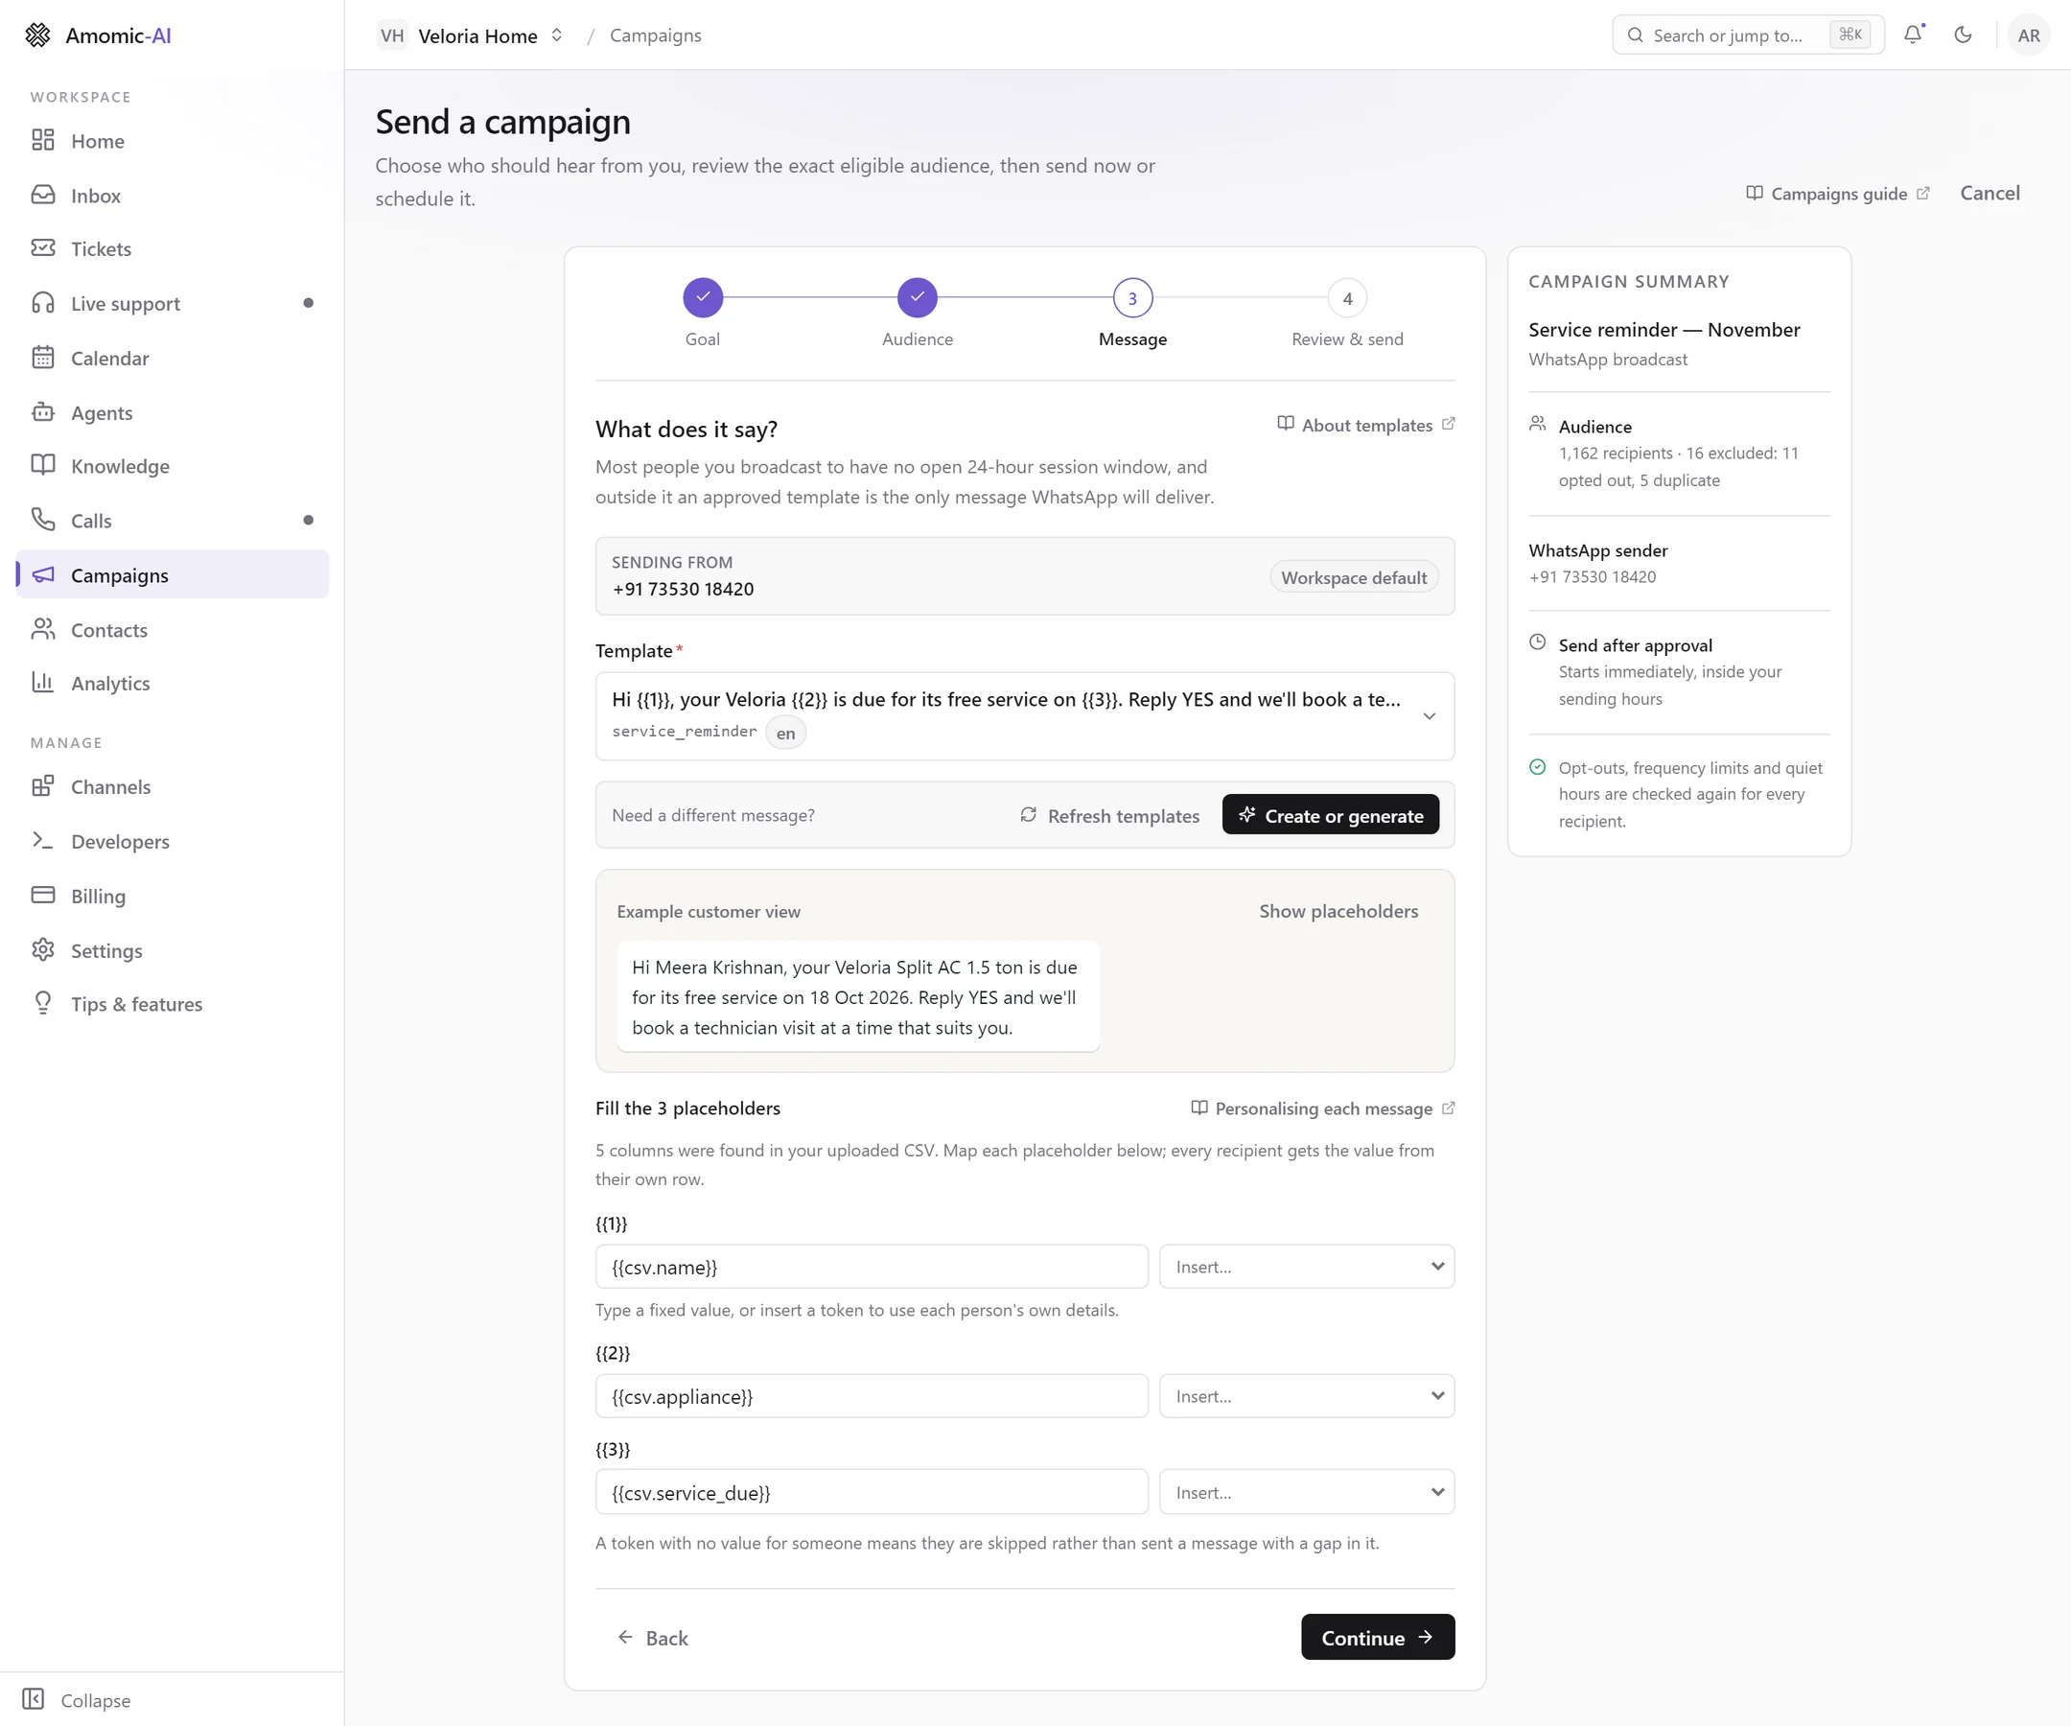Open Channels under Manage
The width and height of the screenshot is (2071, 1726).
point(173,786)
